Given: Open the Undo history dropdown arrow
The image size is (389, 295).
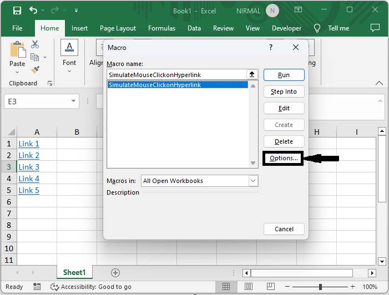Looking at the screenshot, I should (43, 11).
